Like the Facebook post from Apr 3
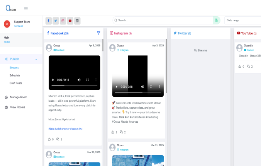This screenshot has height=166, width=261. (x=49, y=139)
